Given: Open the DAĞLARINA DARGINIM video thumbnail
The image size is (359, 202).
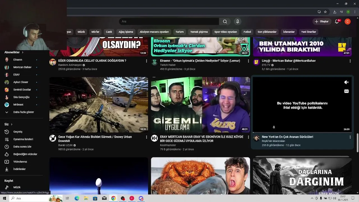Looking at the screenshot, I should pos(302,176).
